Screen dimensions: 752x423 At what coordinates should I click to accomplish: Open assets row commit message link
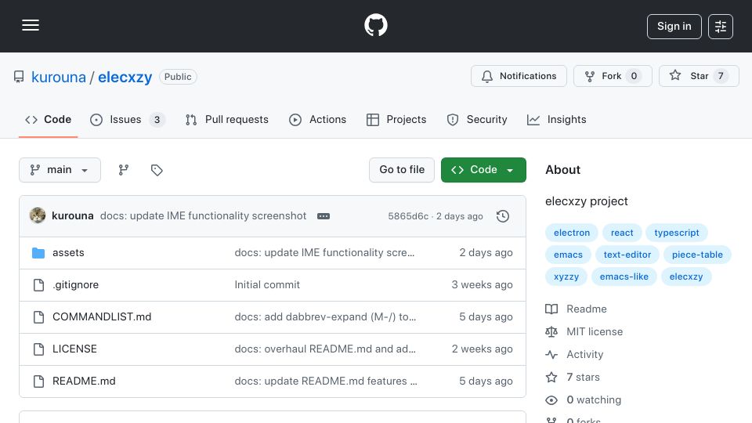point(324,253)
